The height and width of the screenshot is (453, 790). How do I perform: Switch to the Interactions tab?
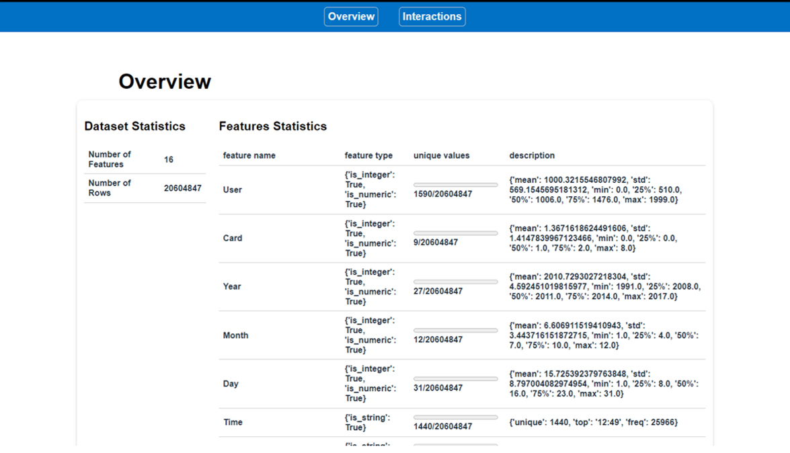[x=432, y=17]
